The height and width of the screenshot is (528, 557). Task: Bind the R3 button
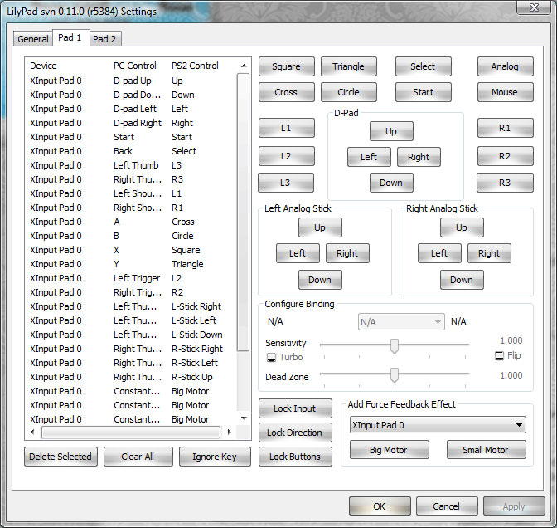tap(505, 183)
